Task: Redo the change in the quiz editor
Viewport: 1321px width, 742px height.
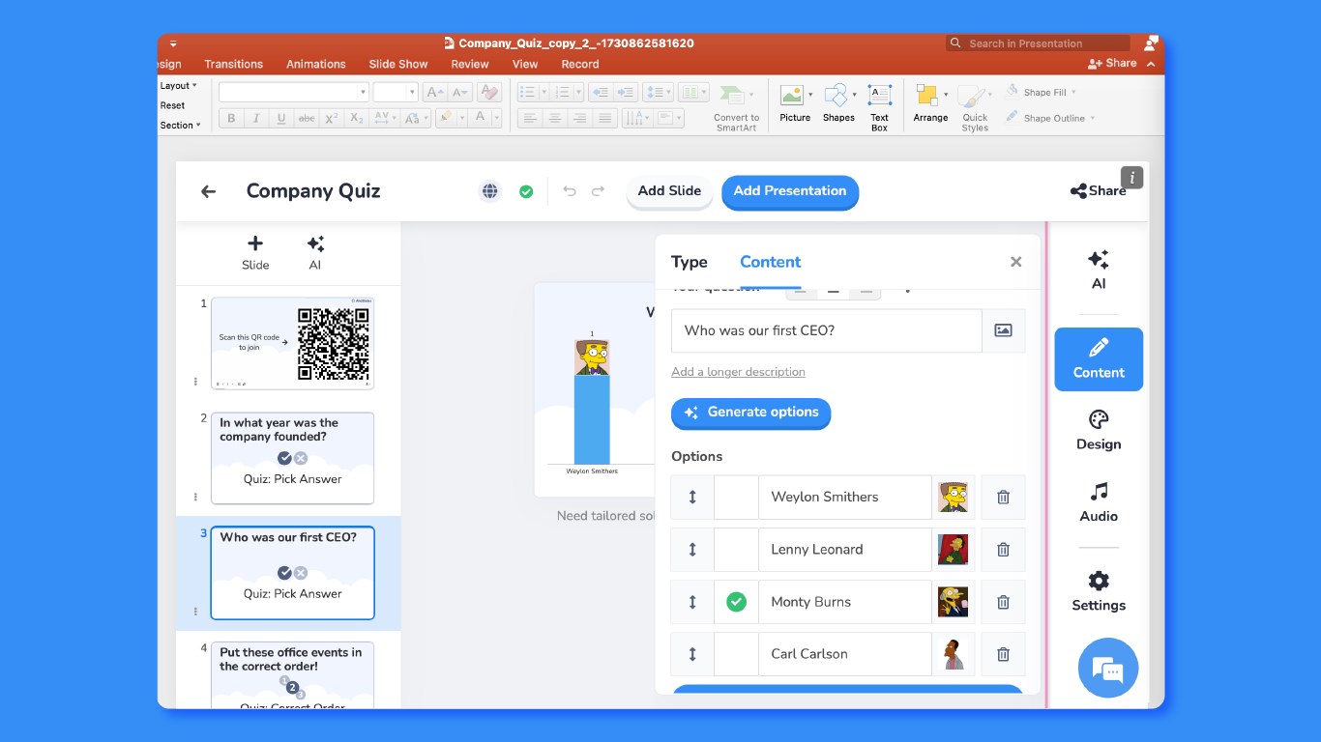Action: tap(598, 191)
